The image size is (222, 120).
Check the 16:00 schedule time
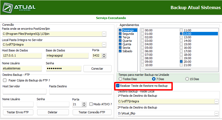click(181, 48)
